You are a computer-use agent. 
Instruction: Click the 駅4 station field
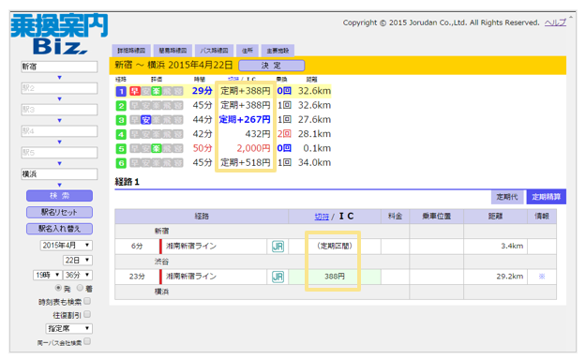59,131
